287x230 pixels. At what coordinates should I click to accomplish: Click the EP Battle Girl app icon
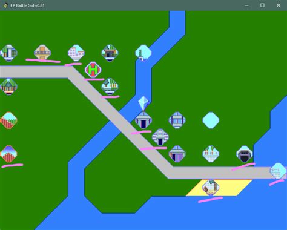click(x=5, y=5)
